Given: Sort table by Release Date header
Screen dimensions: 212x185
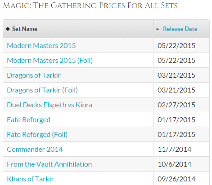Looking at the screenshot, I should coord(180,29).
